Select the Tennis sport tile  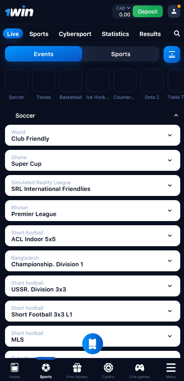43,84
